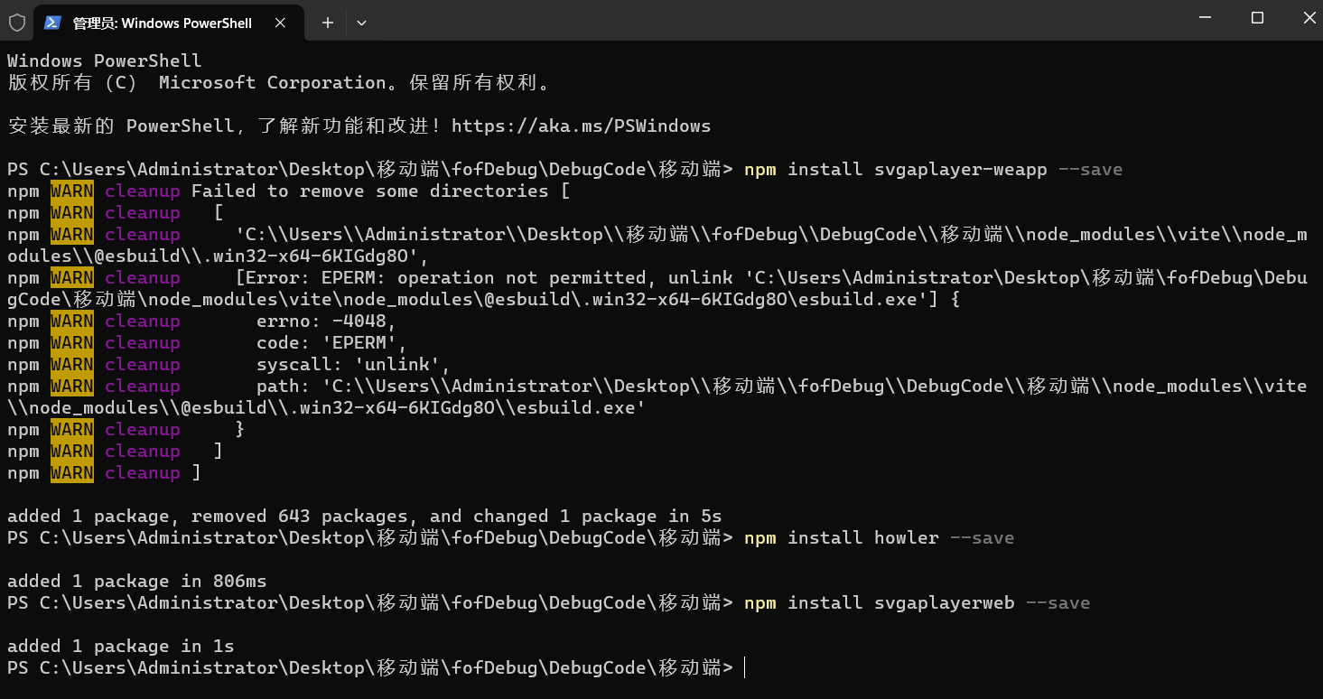Click the 'errno: -4048,' text
The height and width of the screenshot is (699, 1323).
327,322
